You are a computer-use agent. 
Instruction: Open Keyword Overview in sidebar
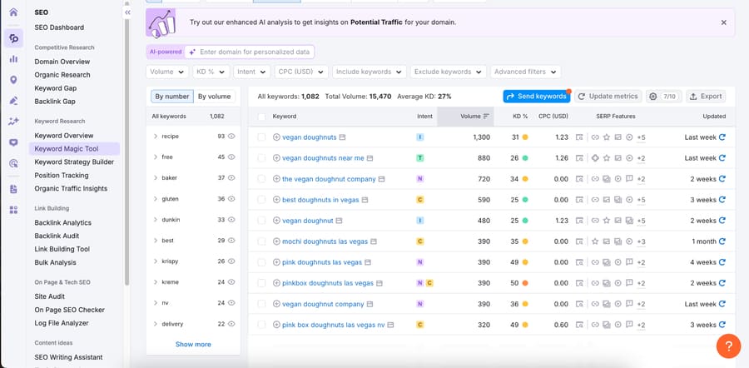[64, 136]
